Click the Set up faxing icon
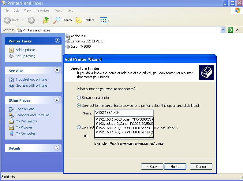 11,56
